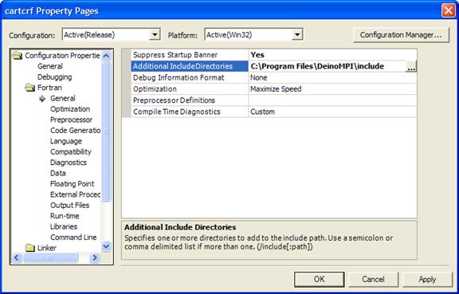Open the Floating Point page
This screenshot has width=459, height=294.
(72, 184)
